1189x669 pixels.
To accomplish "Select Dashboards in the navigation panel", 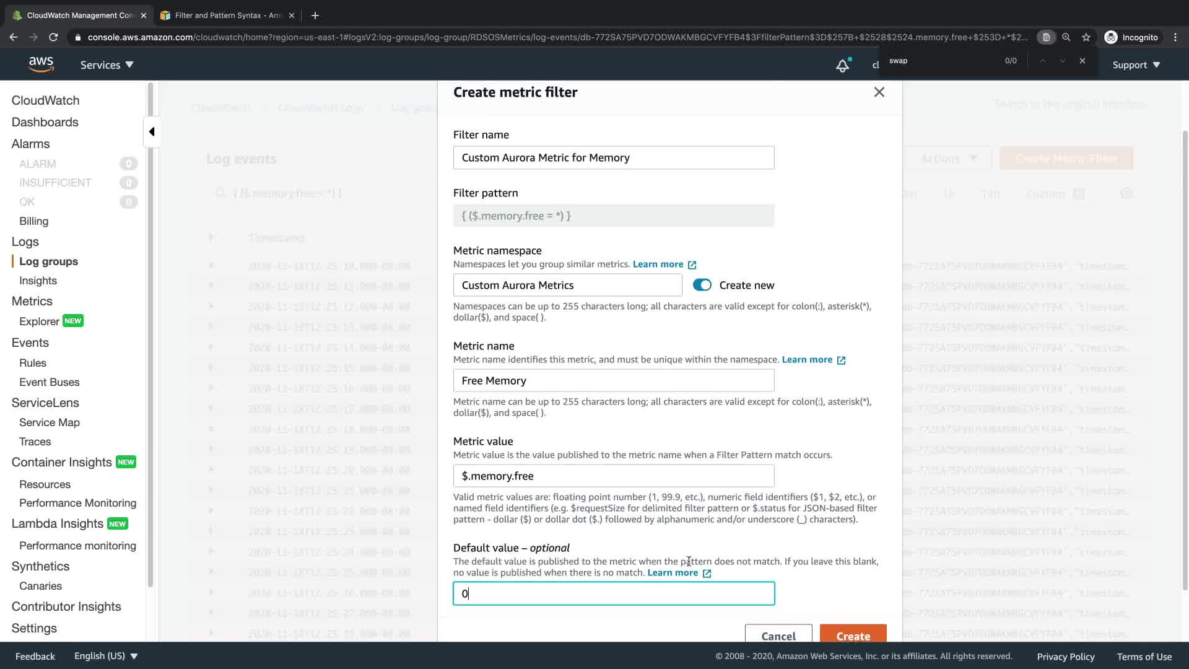I will coord(45,122).
